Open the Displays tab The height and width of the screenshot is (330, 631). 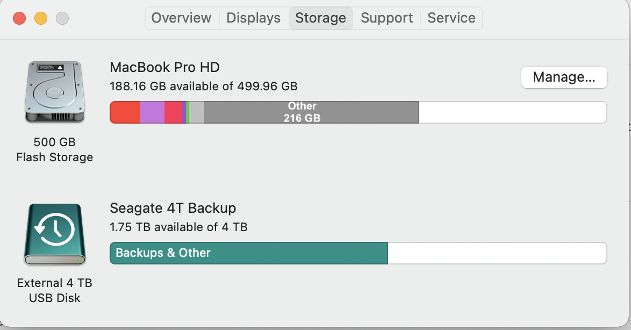254,18
